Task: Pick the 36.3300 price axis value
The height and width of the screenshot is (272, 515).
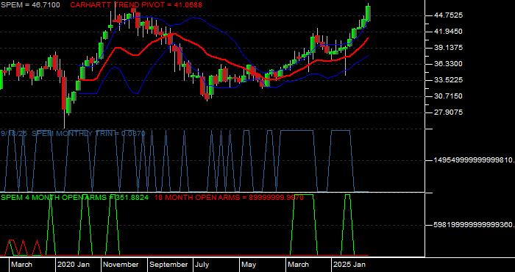Action: [448, 64]
